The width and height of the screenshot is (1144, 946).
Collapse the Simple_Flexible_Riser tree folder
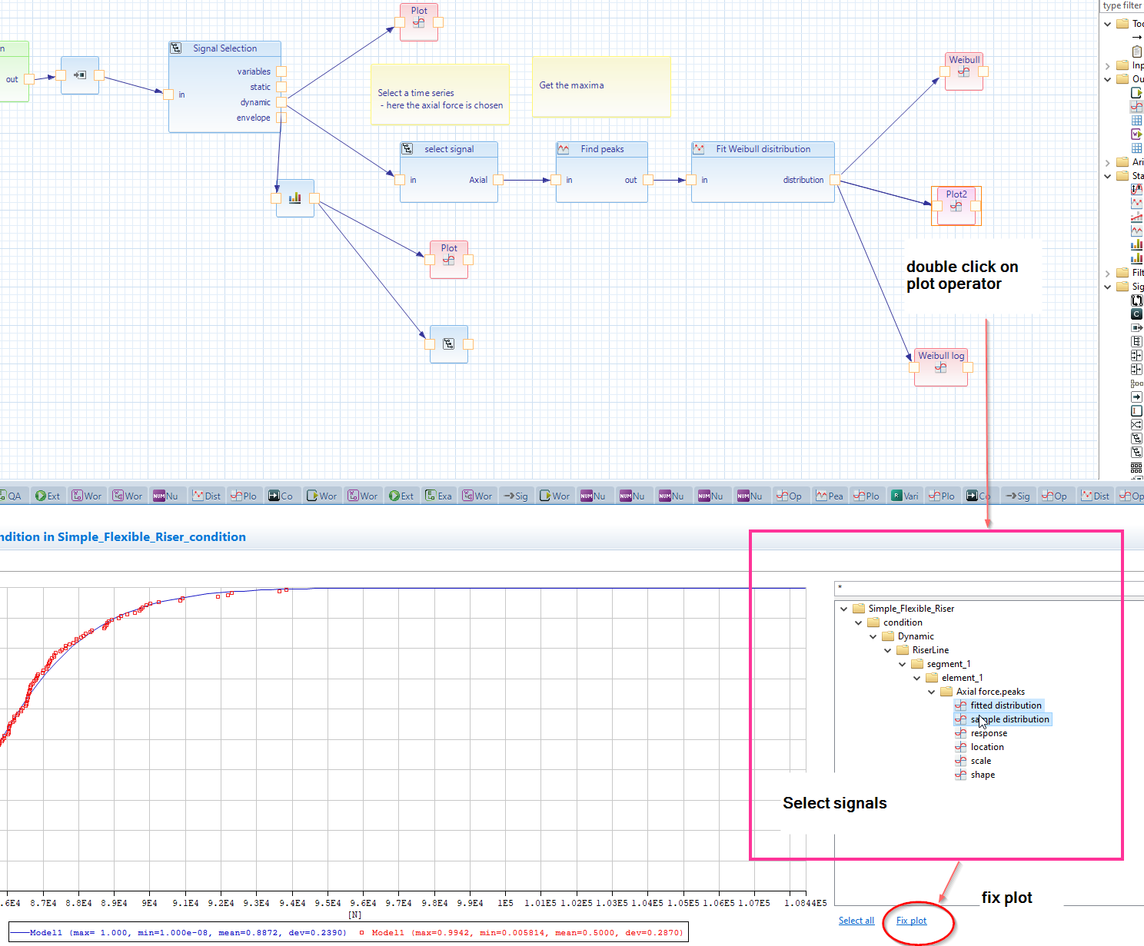coord(844,609)
